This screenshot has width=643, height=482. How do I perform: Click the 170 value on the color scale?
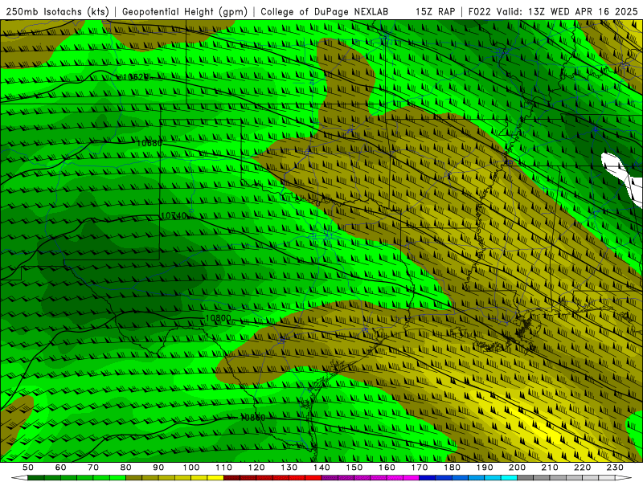click(x=420, y=468)
